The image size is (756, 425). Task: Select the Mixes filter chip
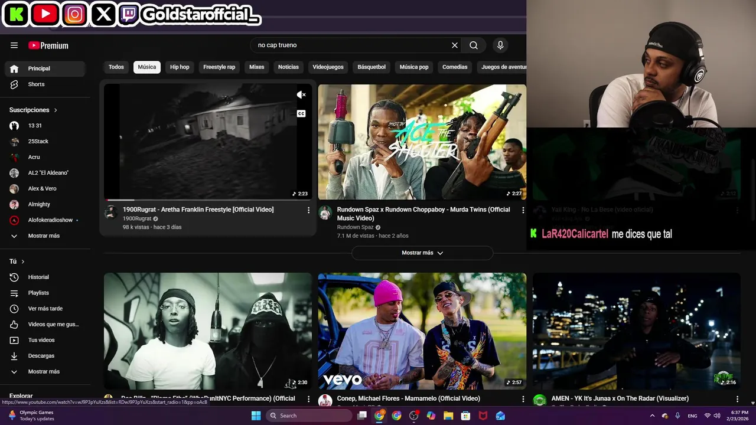click(x=257, y=67)
